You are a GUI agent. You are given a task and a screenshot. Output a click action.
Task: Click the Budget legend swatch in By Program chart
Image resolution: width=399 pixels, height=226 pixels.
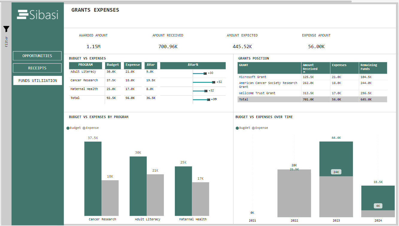[68, 128]
